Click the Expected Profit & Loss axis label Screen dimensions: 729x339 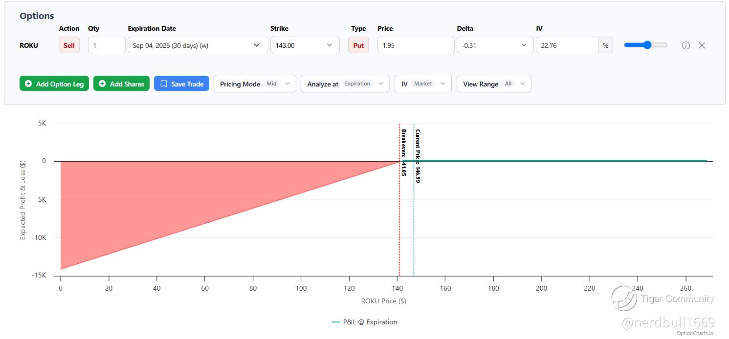click(x=22, y=200)
